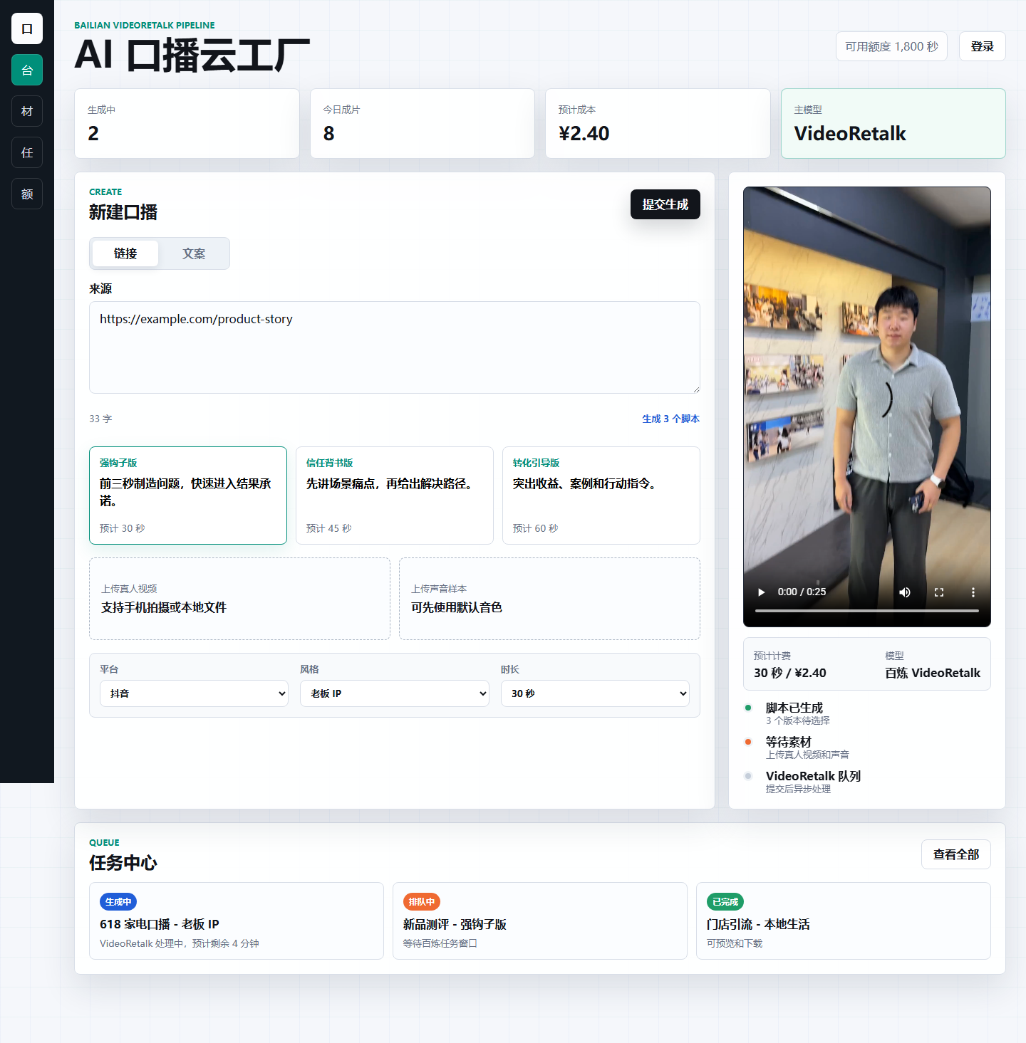Select the 强钩子版 script card

[x=188, y=496]
